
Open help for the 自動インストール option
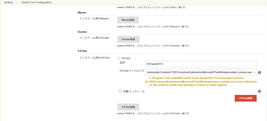coord(259,91)
